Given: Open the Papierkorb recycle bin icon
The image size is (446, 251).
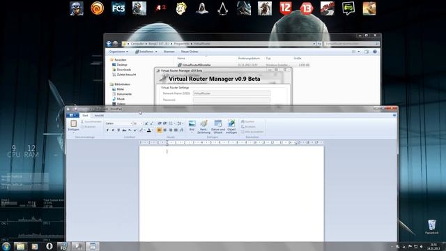Looking at the screenshot, I should [x=431, y=227].
